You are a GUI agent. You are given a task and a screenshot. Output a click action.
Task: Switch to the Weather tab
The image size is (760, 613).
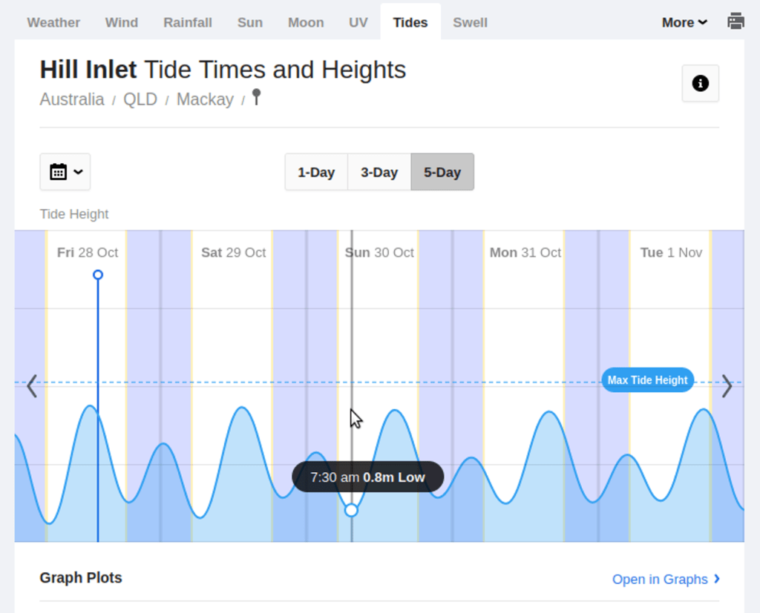(x=53, y=22)
